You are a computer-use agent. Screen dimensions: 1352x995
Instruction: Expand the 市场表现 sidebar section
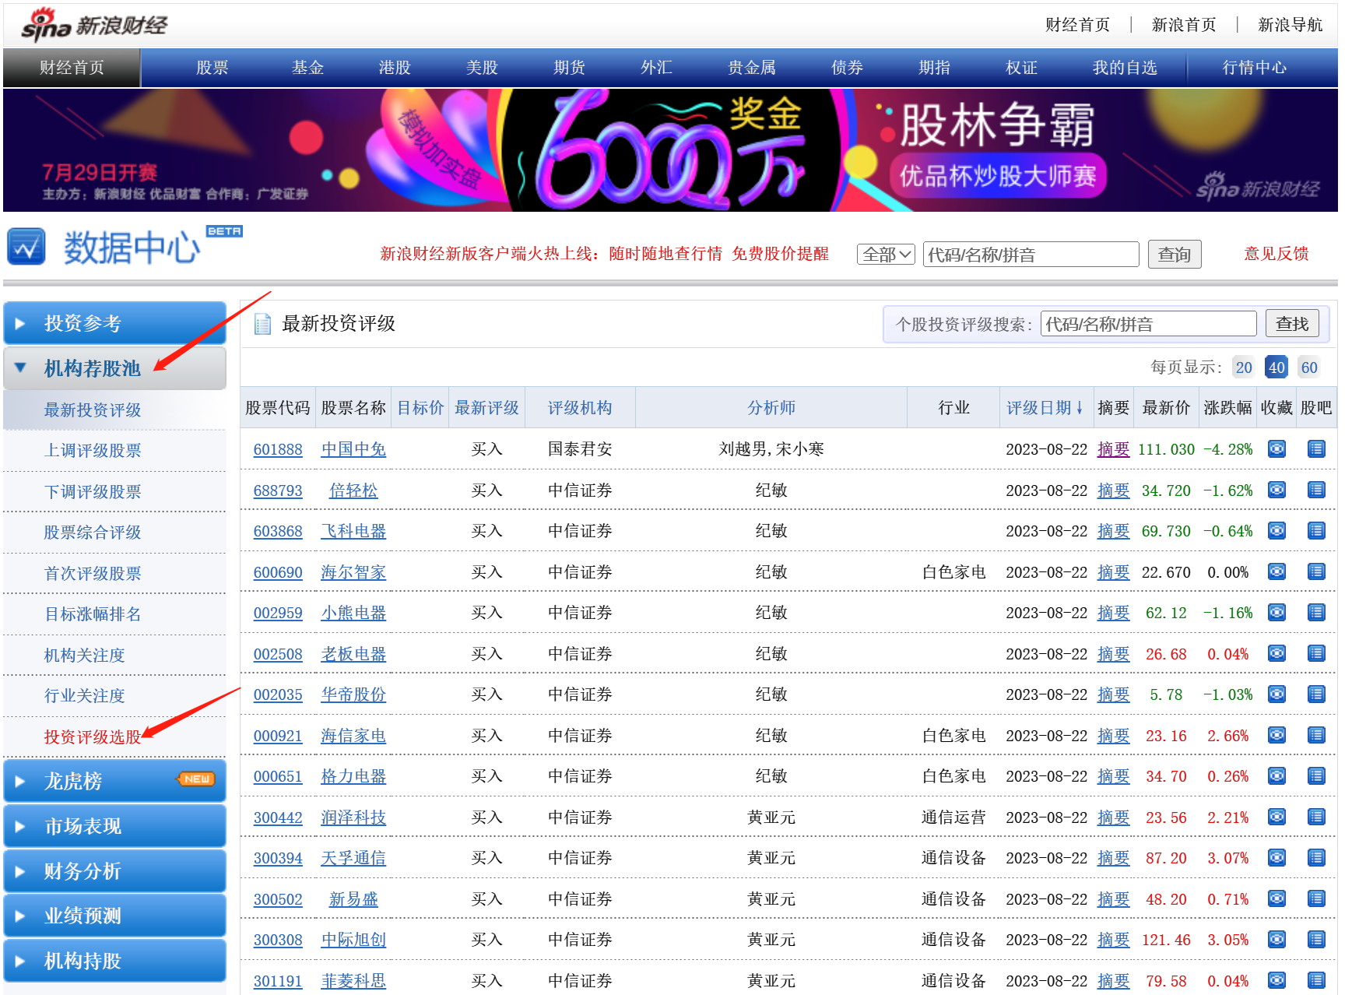coord(114,826)
